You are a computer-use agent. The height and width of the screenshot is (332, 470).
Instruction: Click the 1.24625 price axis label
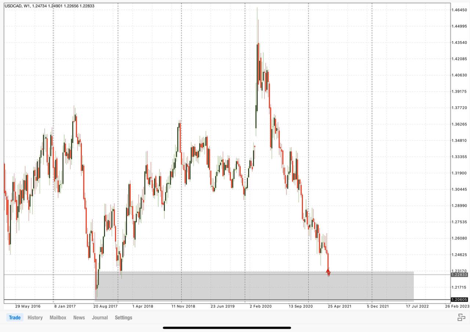click(460, 254)
